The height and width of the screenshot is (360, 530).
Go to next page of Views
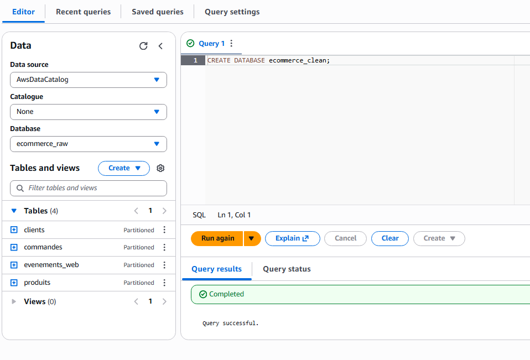point(164,301)
